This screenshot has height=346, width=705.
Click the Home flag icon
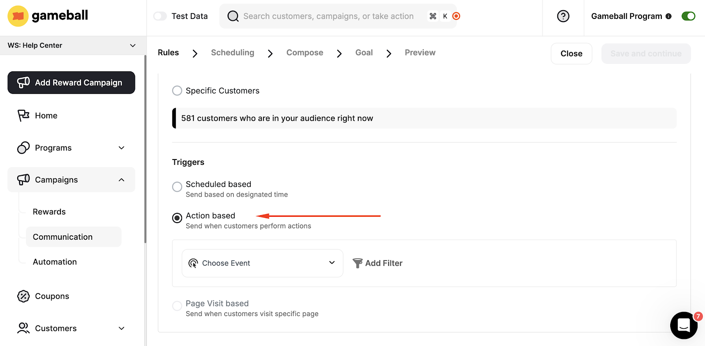tap(23, 115)
